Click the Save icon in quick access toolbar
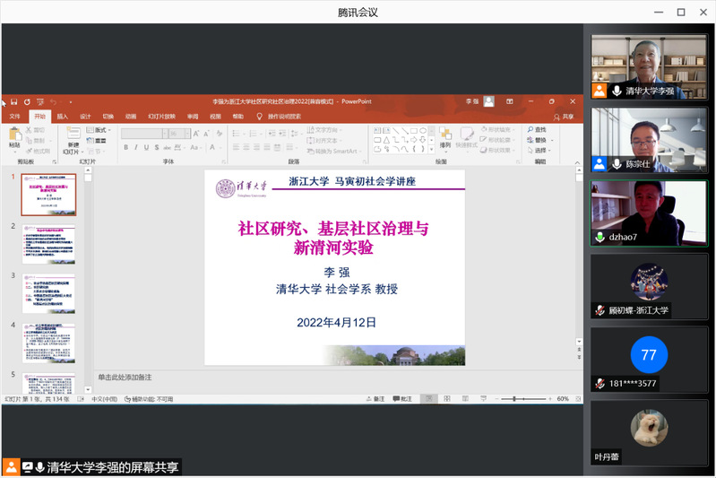Screen dimensions: 716x478 tap(15, 102)
